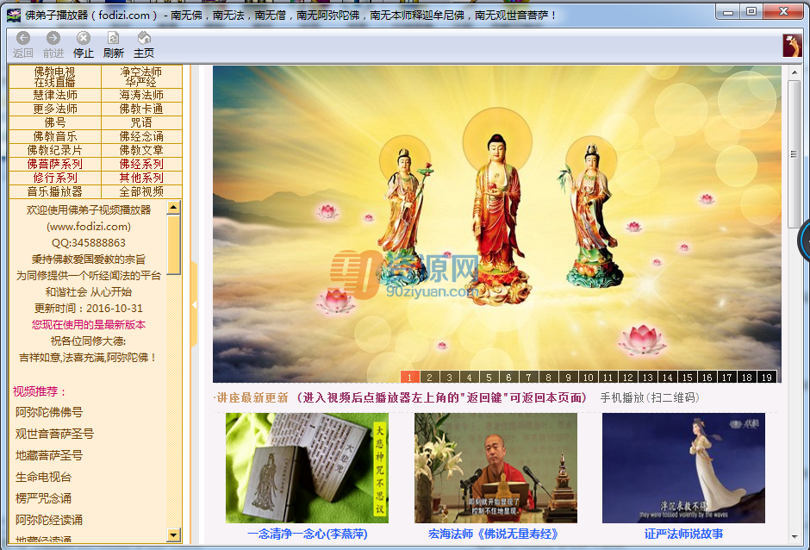Open 音乐播放器
Screen dimensions: 810x550
click(x=55, y=191)
